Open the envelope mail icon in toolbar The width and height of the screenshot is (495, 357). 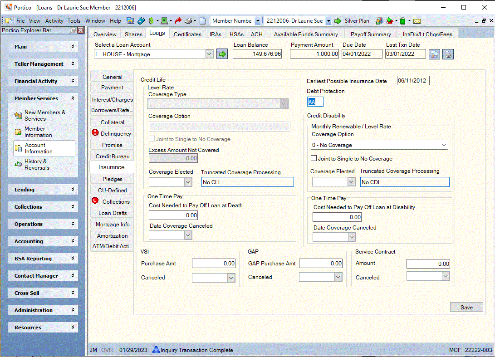tap(417, 21)
